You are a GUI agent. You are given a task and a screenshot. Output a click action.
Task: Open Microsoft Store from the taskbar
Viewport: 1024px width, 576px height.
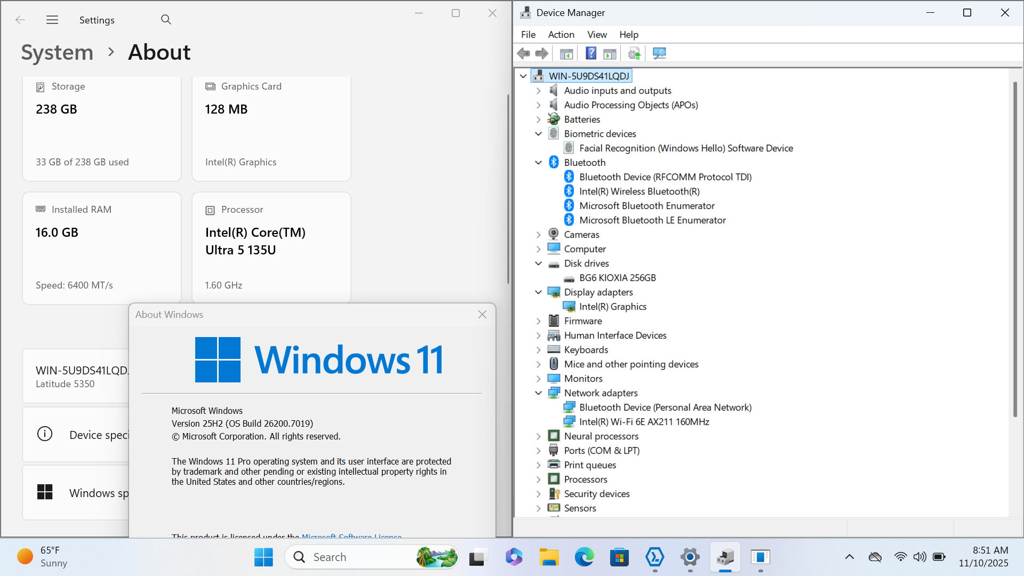[619, 557]
